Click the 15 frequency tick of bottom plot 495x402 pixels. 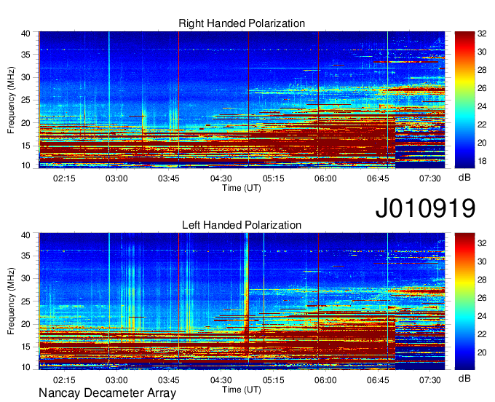(25, 347)
